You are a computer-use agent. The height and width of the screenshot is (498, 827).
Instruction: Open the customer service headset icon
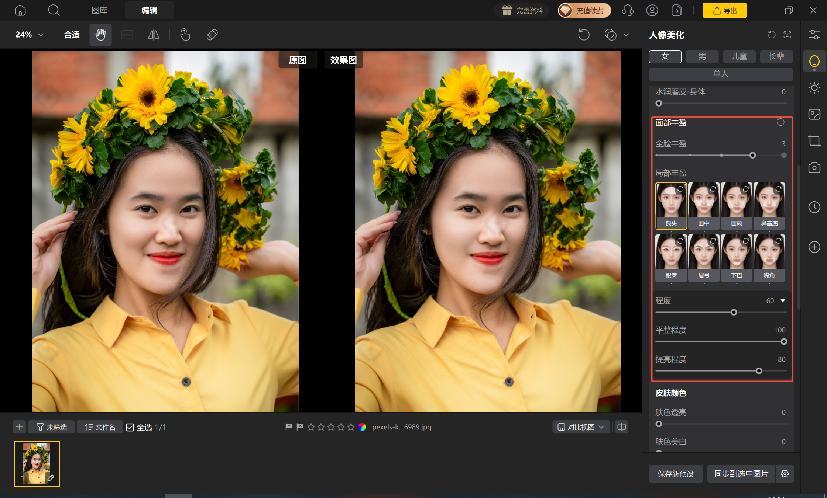pyautogui.click(x=628, y=10)
